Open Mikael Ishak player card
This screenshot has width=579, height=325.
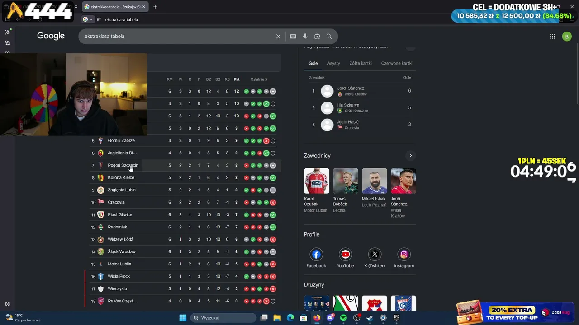click(x=374, y=188)
